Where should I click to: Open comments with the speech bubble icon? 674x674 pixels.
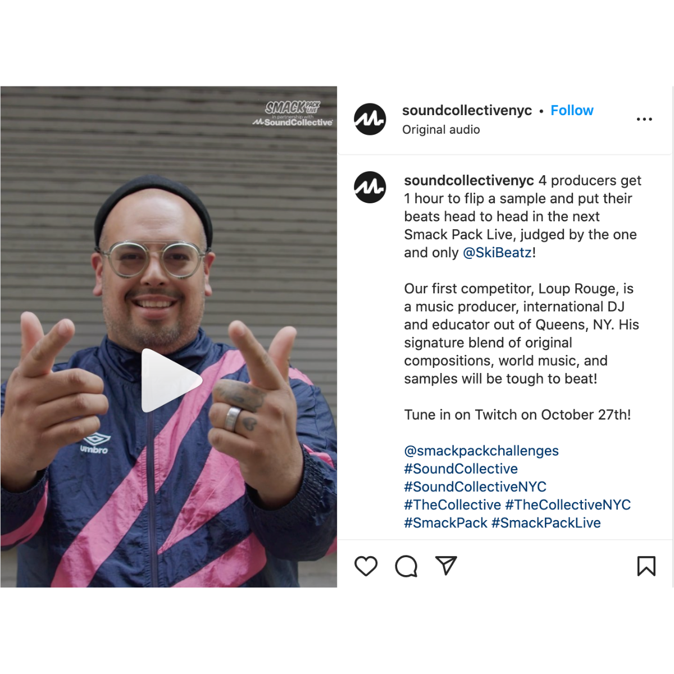pos(406,566)
